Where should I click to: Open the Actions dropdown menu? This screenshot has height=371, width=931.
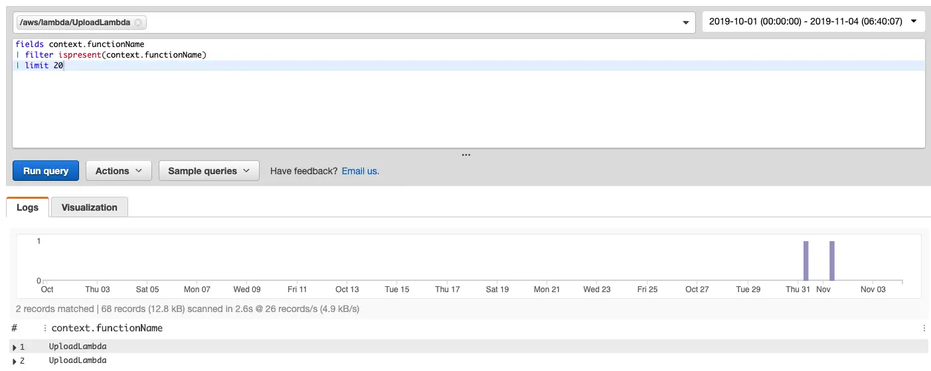pyautogui.click(x=119, y=171)
